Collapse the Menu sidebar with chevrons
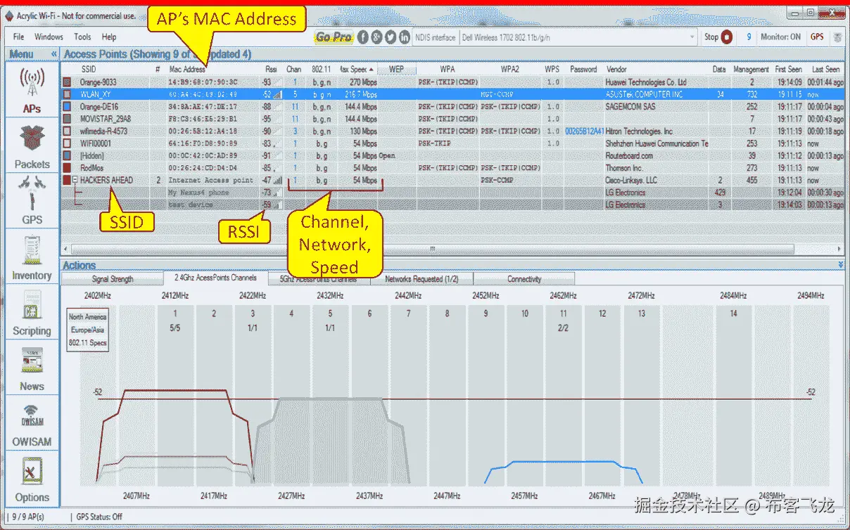Image resolution: width=850 pixels, height=530 pixels. [54, 54]
